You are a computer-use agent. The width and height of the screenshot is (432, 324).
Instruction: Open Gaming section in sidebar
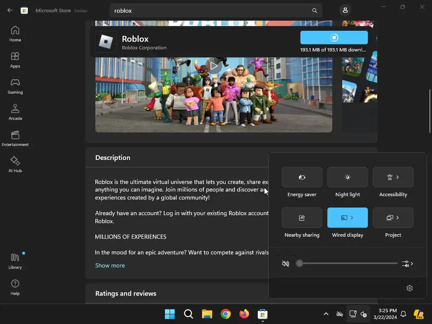click(15, 86)
